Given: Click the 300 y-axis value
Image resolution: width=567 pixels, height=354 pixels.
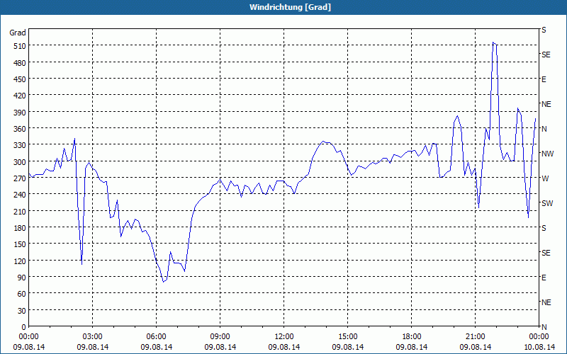Looking at the screenshot, I should click(20, 162).
